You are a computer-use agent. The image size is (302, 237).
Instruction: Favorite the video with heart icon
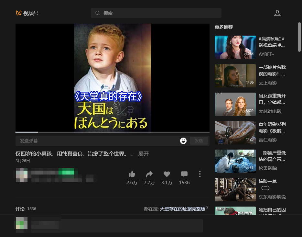click(167, 174)
